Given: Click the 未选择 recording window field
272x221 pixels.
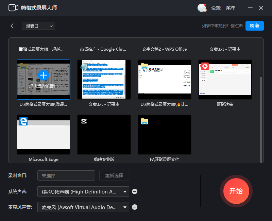Looking at the screenshot, I should tap(66, 175).
